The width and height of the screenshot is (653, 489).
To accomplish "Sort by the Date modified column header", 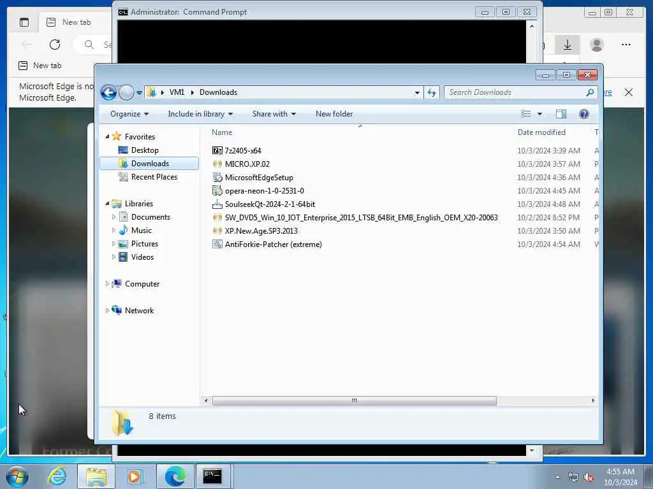I will 541,132.
